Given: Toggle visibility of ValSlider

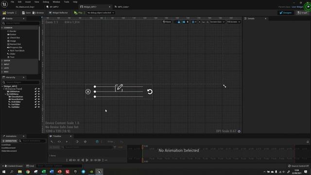Looking at the screenshot, I should (x=39, y=107).
